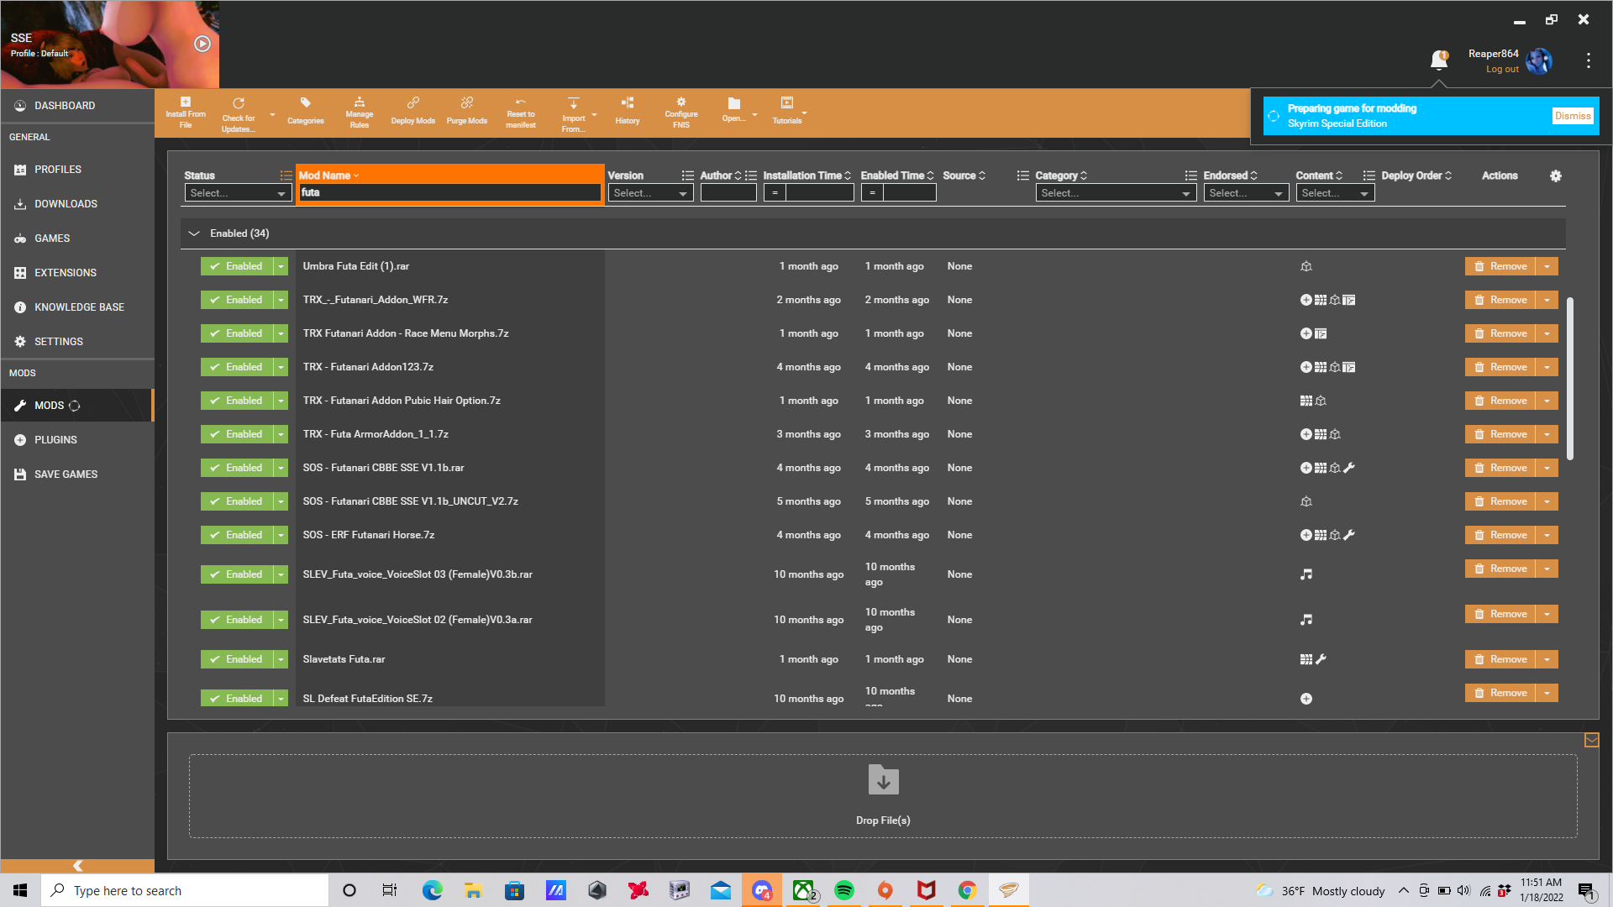
Task: Open table column settings gear
Action: pos(1556,176)
